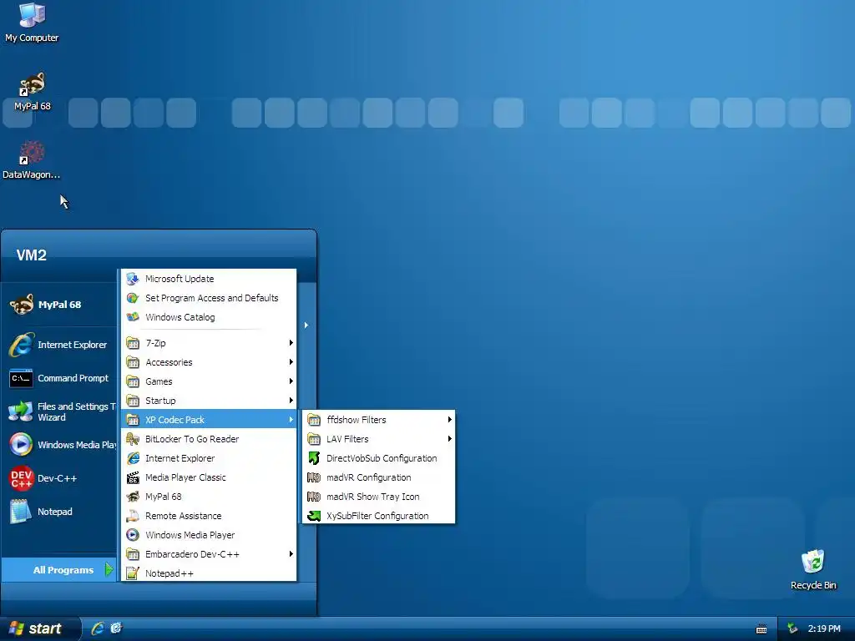Click the Dev-C++ red icon
The height and width of the screenshot is (641, 855).
21,478
